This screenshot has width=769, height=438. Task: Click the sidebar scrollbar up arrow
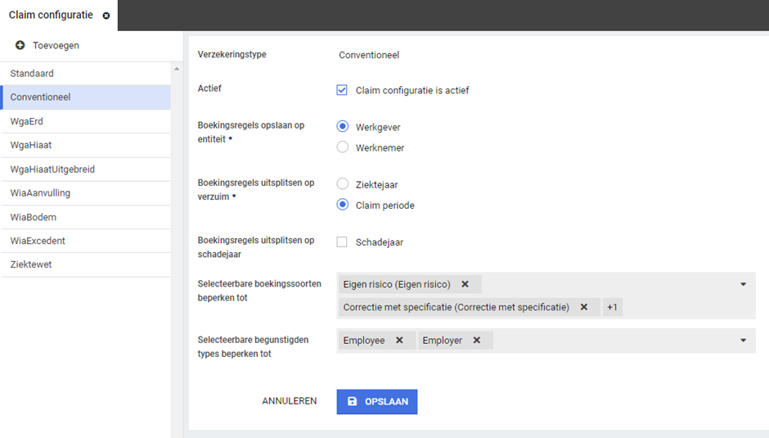click(178, 69)
